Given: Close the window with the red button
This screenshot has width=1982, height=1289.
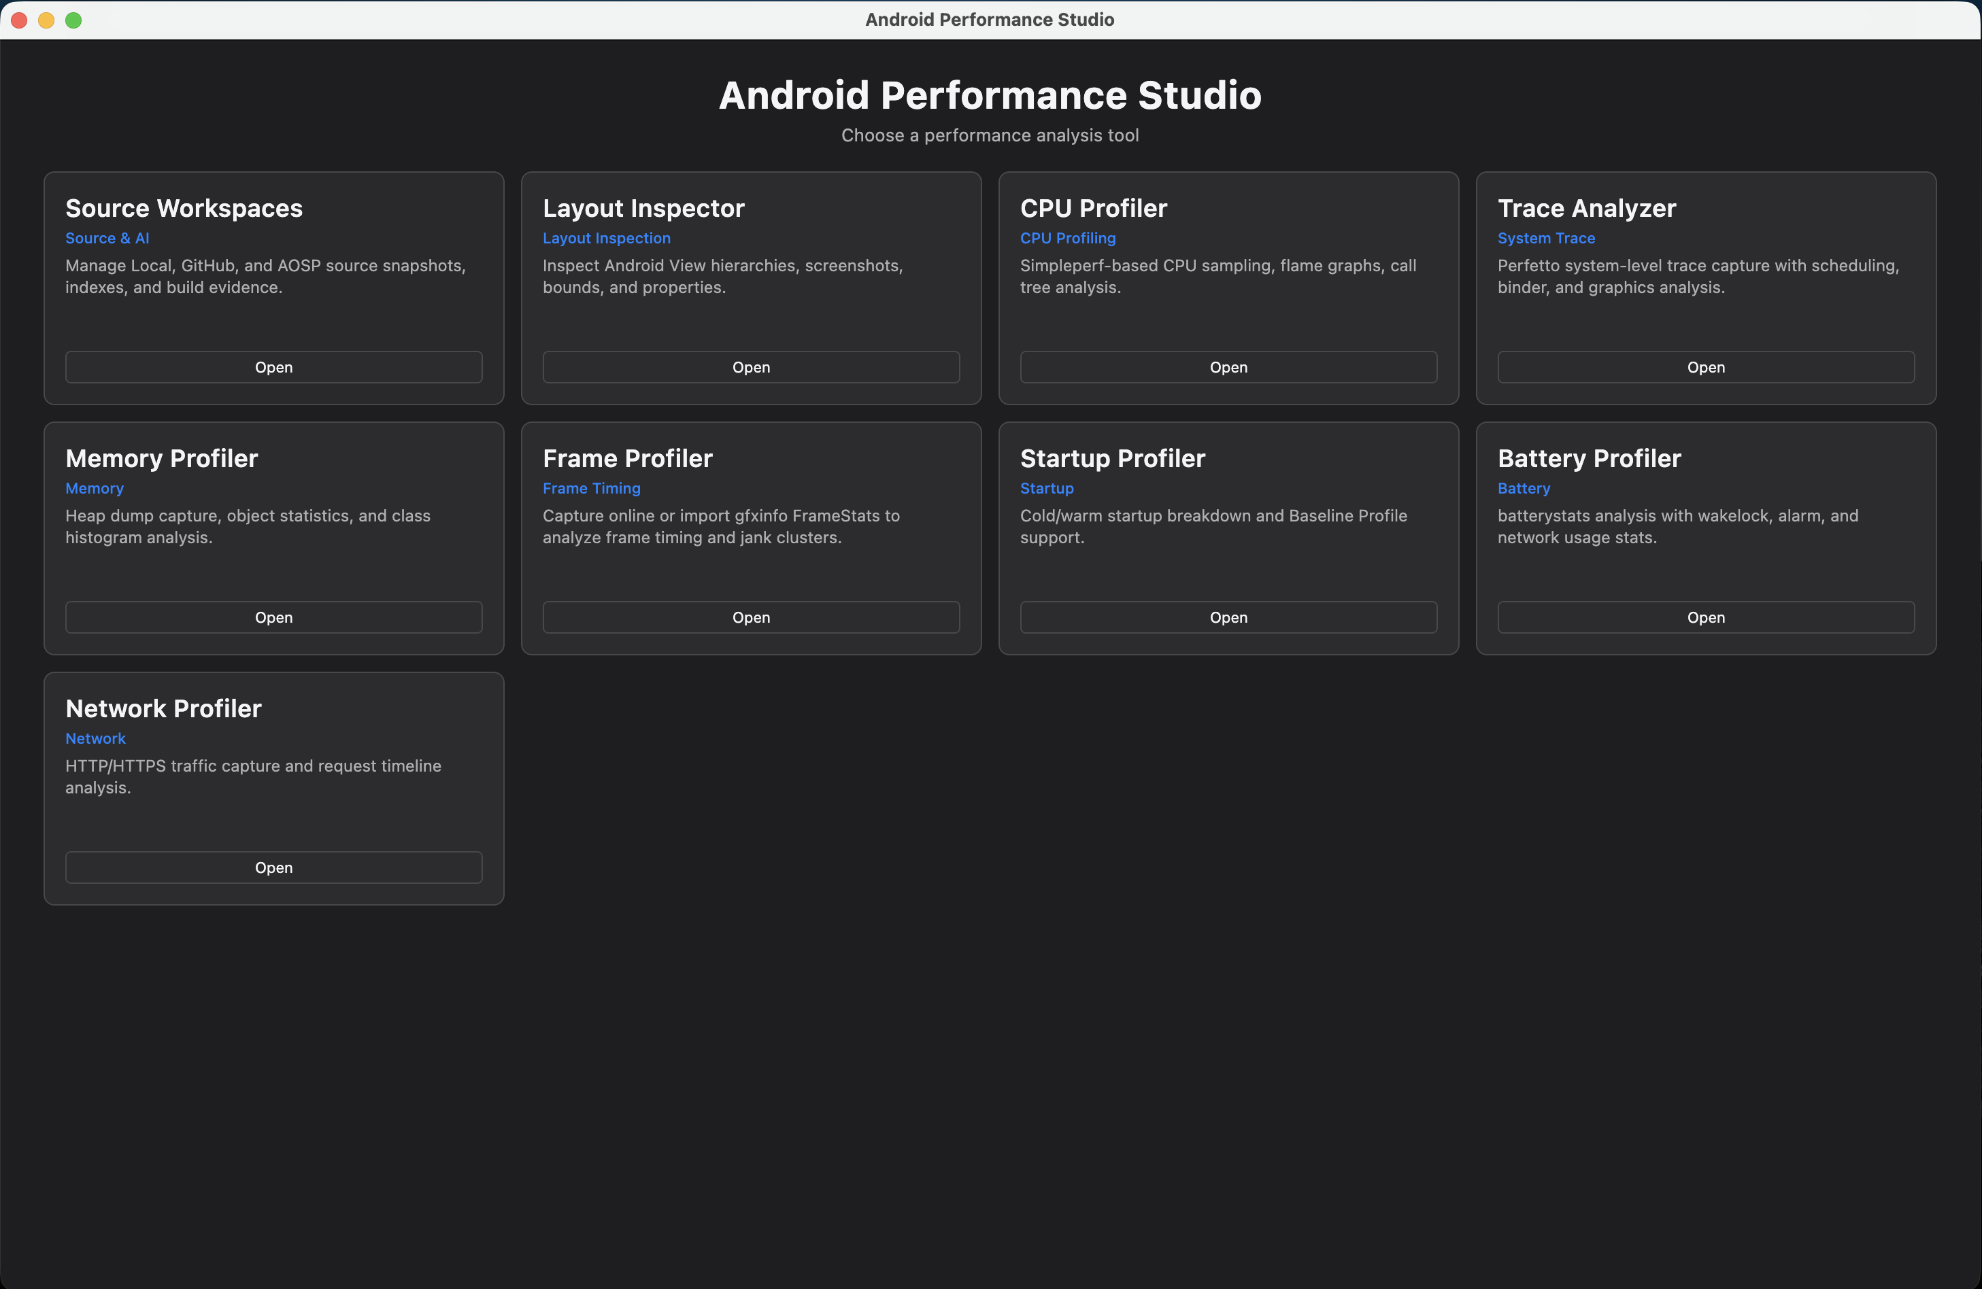Looking at the screenshot, I should click(x=19, y=20).
